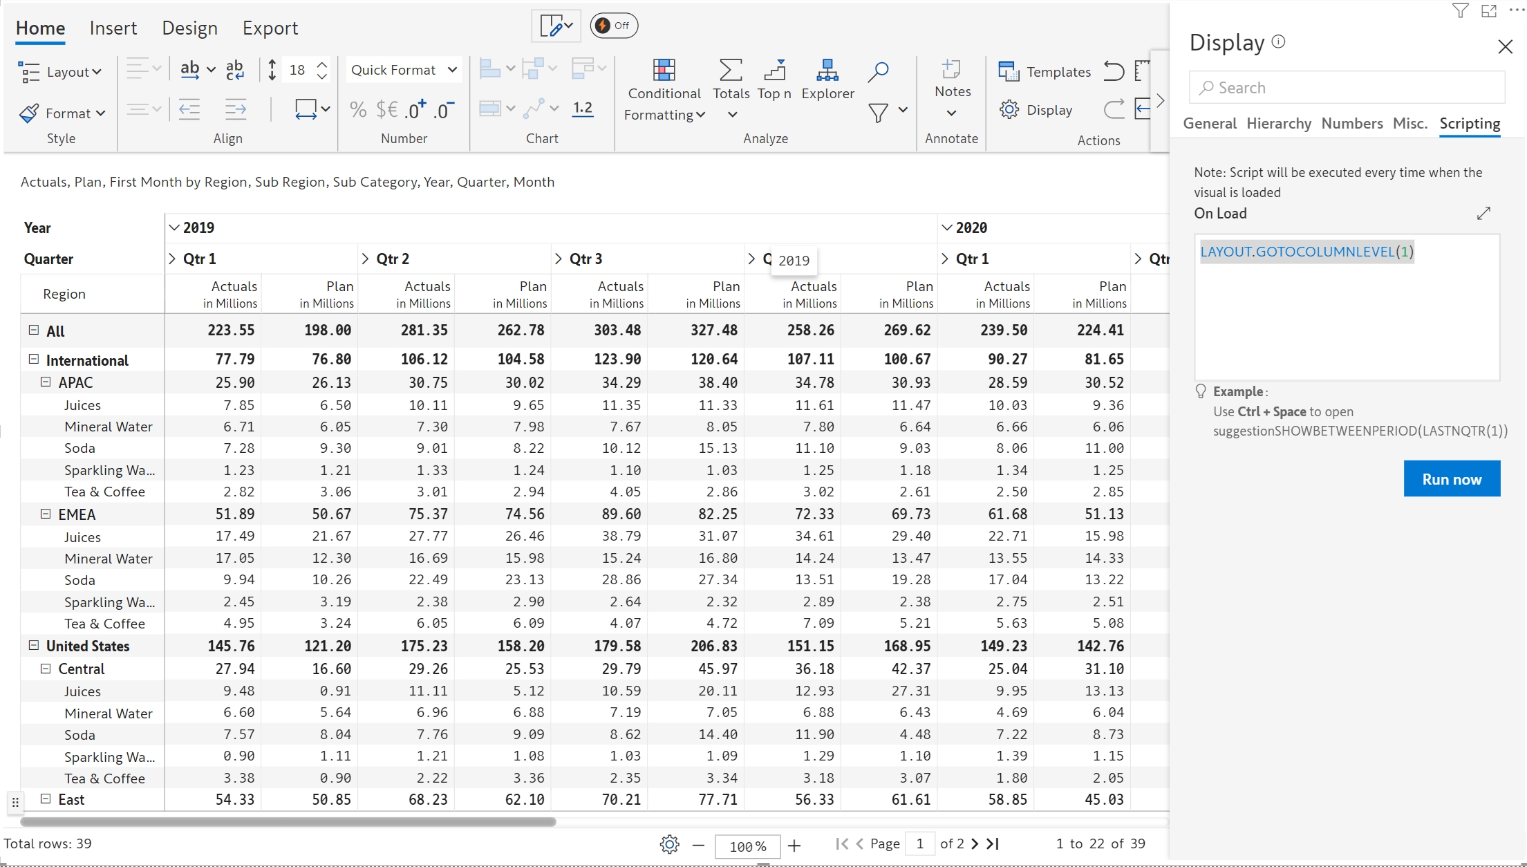The image size is (1527, 867).
Task: Click the percent number format icon
Action: click(x=357, y=109)
